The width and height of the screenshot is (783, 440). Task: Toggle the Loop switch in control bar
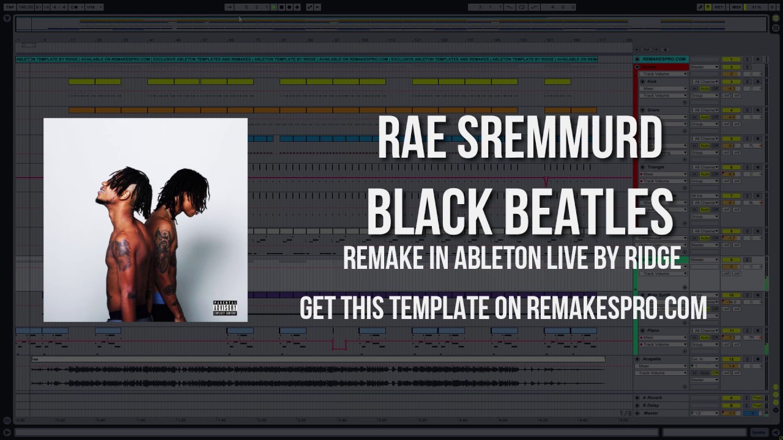point(522,7)
